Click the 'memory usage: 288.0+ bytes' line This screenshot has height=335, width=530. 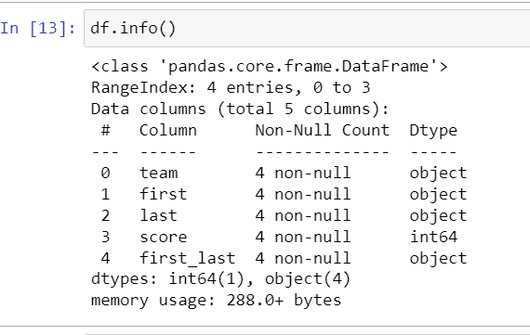coord(217,301)
